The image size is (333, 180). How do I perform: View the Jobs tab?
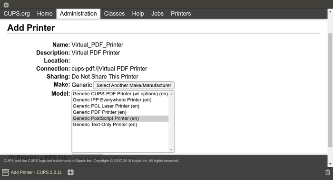[x=157, y=14]
